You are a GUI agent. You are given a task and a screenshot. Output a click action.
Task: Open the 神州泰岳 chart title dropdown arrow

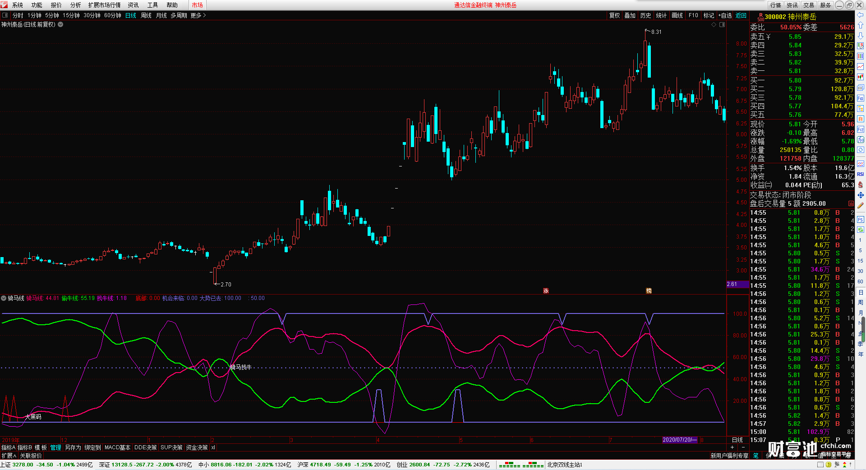pyautogui.click(x=60, y=25)
